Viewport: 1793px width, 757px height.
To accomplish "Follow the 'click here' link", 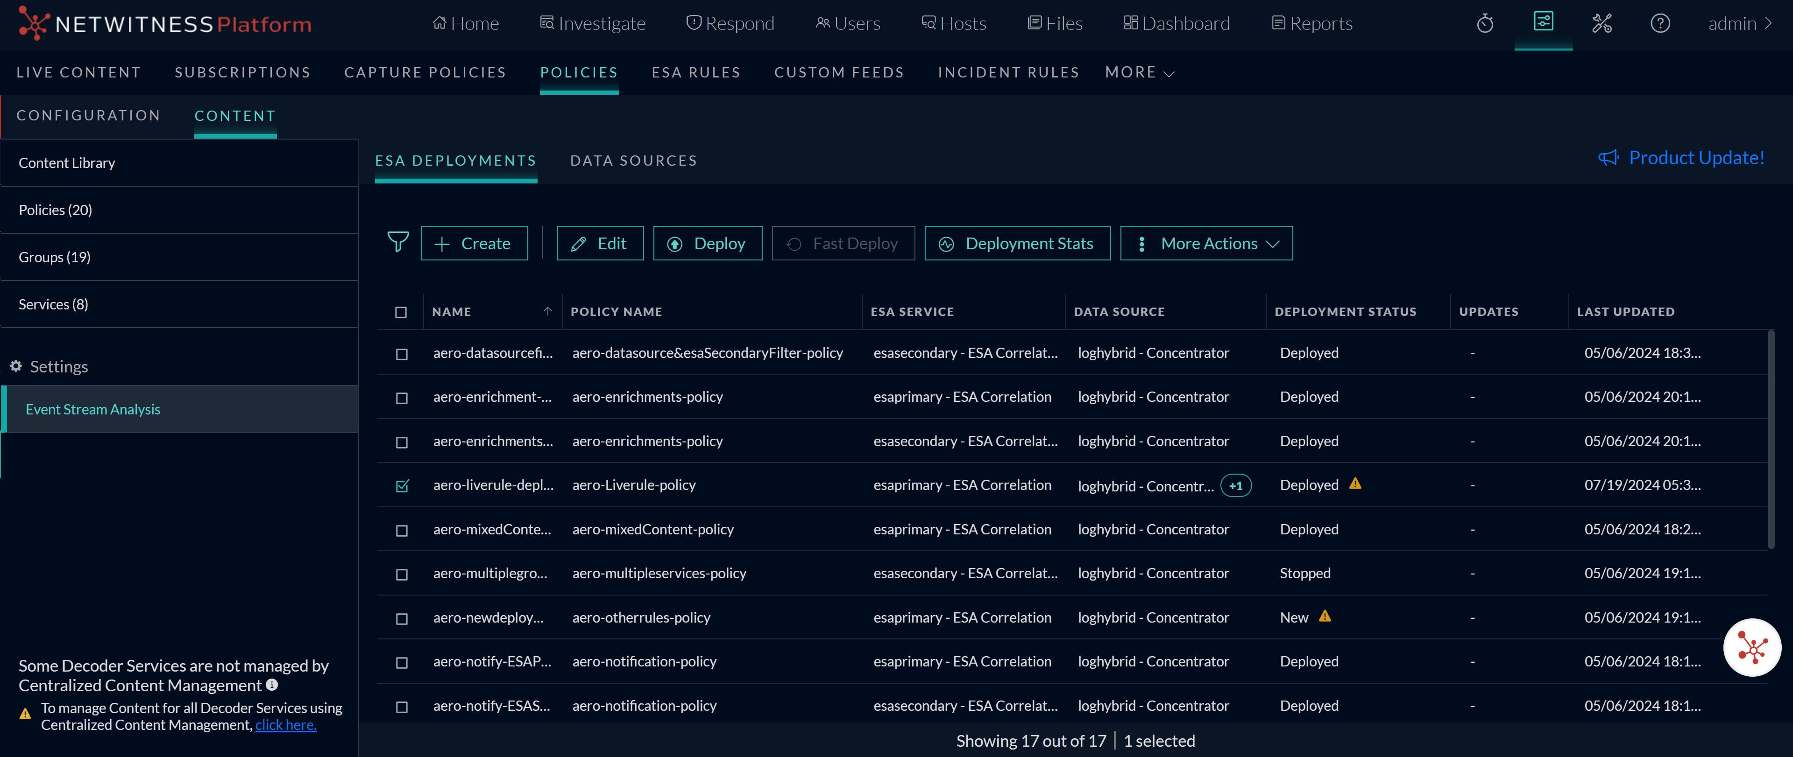I will point(285,725).
